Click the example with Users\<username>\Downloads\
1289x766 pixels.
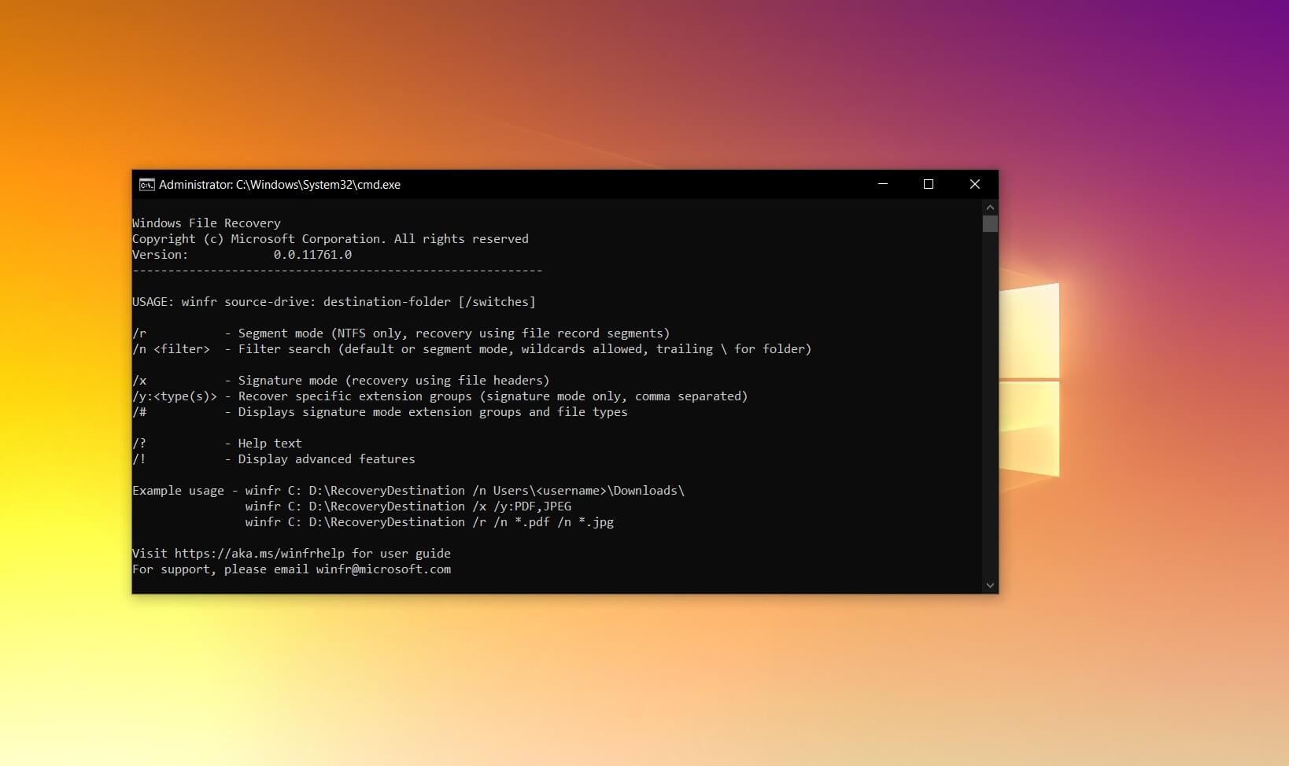click(465, 491)
